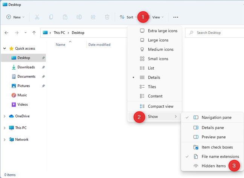Screen dimensions: 244x178
Task: Click the Documents icon in sidebar
Action: click(x=14, y=76)
